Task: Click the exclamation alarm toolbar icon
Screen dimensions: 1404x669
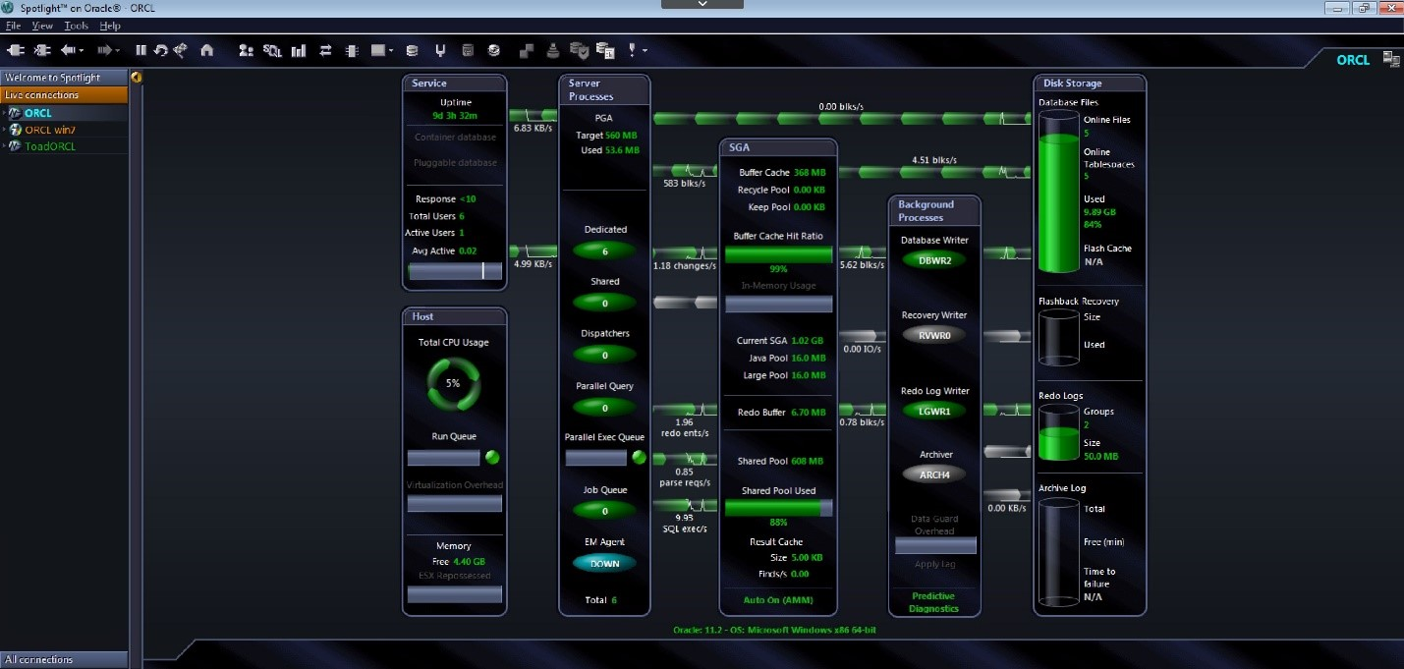Action: point(633,49)
